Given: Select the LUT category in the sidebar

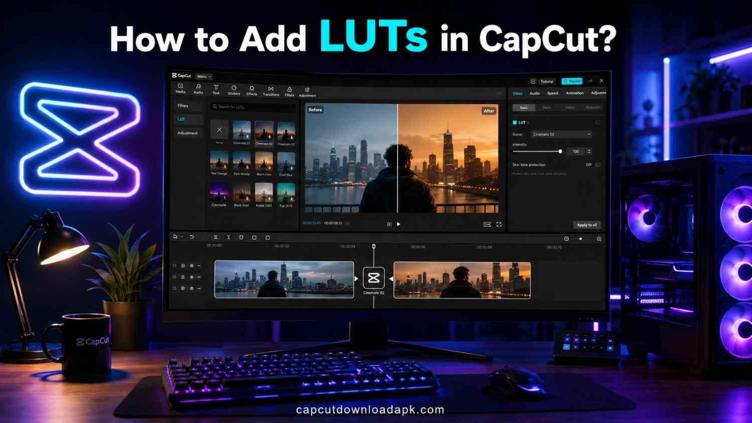Looking at the screenshot, I should pyautogui.click(x=187, y=119).
